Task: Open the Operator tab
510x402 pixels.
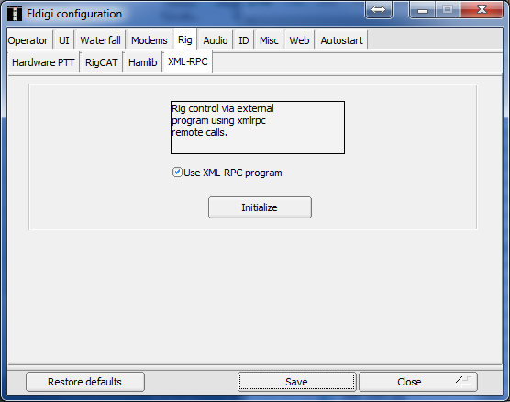Action: [28, 40]
